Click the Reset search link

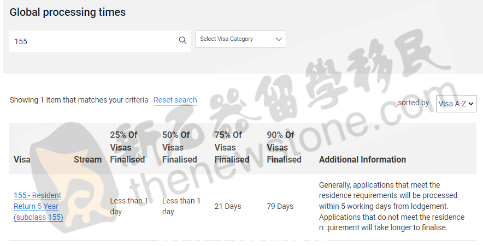(x=175, y=100)
